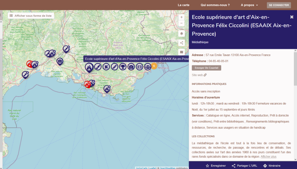The image size is (297, 169).
Task: Open the map share button
Action: (181, 43)
